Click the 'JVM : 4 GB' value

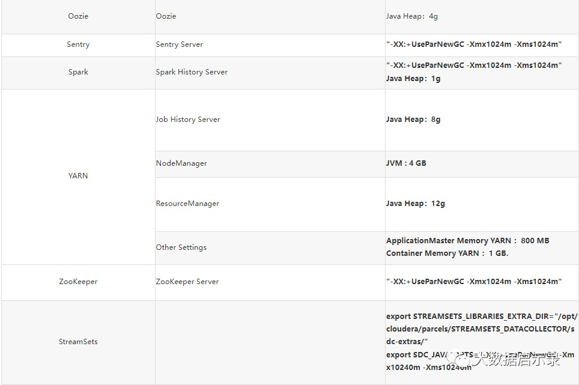[406, 163]
